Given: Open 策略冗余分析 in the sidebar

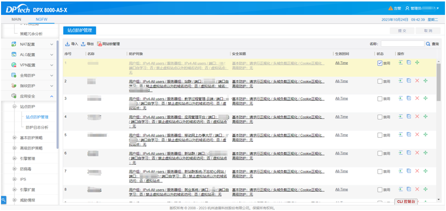Looking at the screenshot, I should click(x=31, y=34).
